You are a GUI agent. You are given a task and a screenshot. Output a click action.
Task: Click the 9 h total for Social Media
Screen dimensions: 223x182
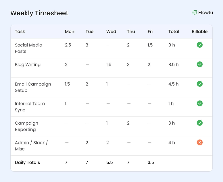(172, 45)
